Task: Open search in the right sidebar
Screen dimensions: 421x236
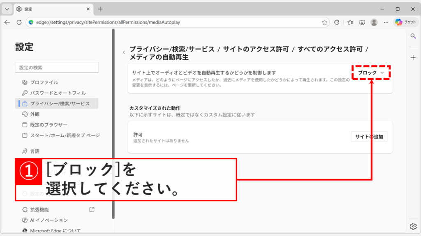Action: coord(413,36)
